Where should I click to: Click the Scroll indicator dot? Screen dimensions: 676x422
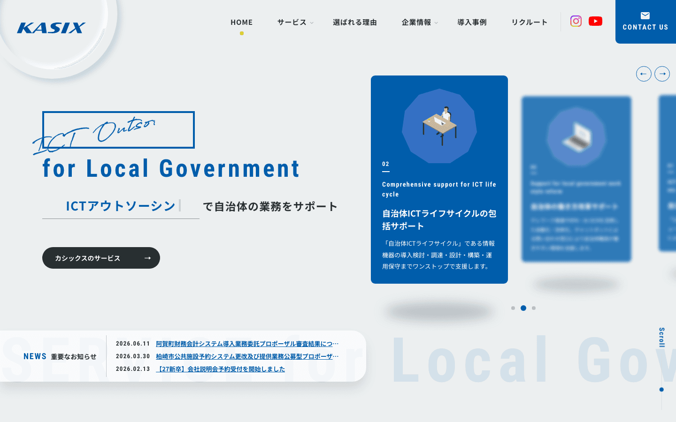[661, 390]
